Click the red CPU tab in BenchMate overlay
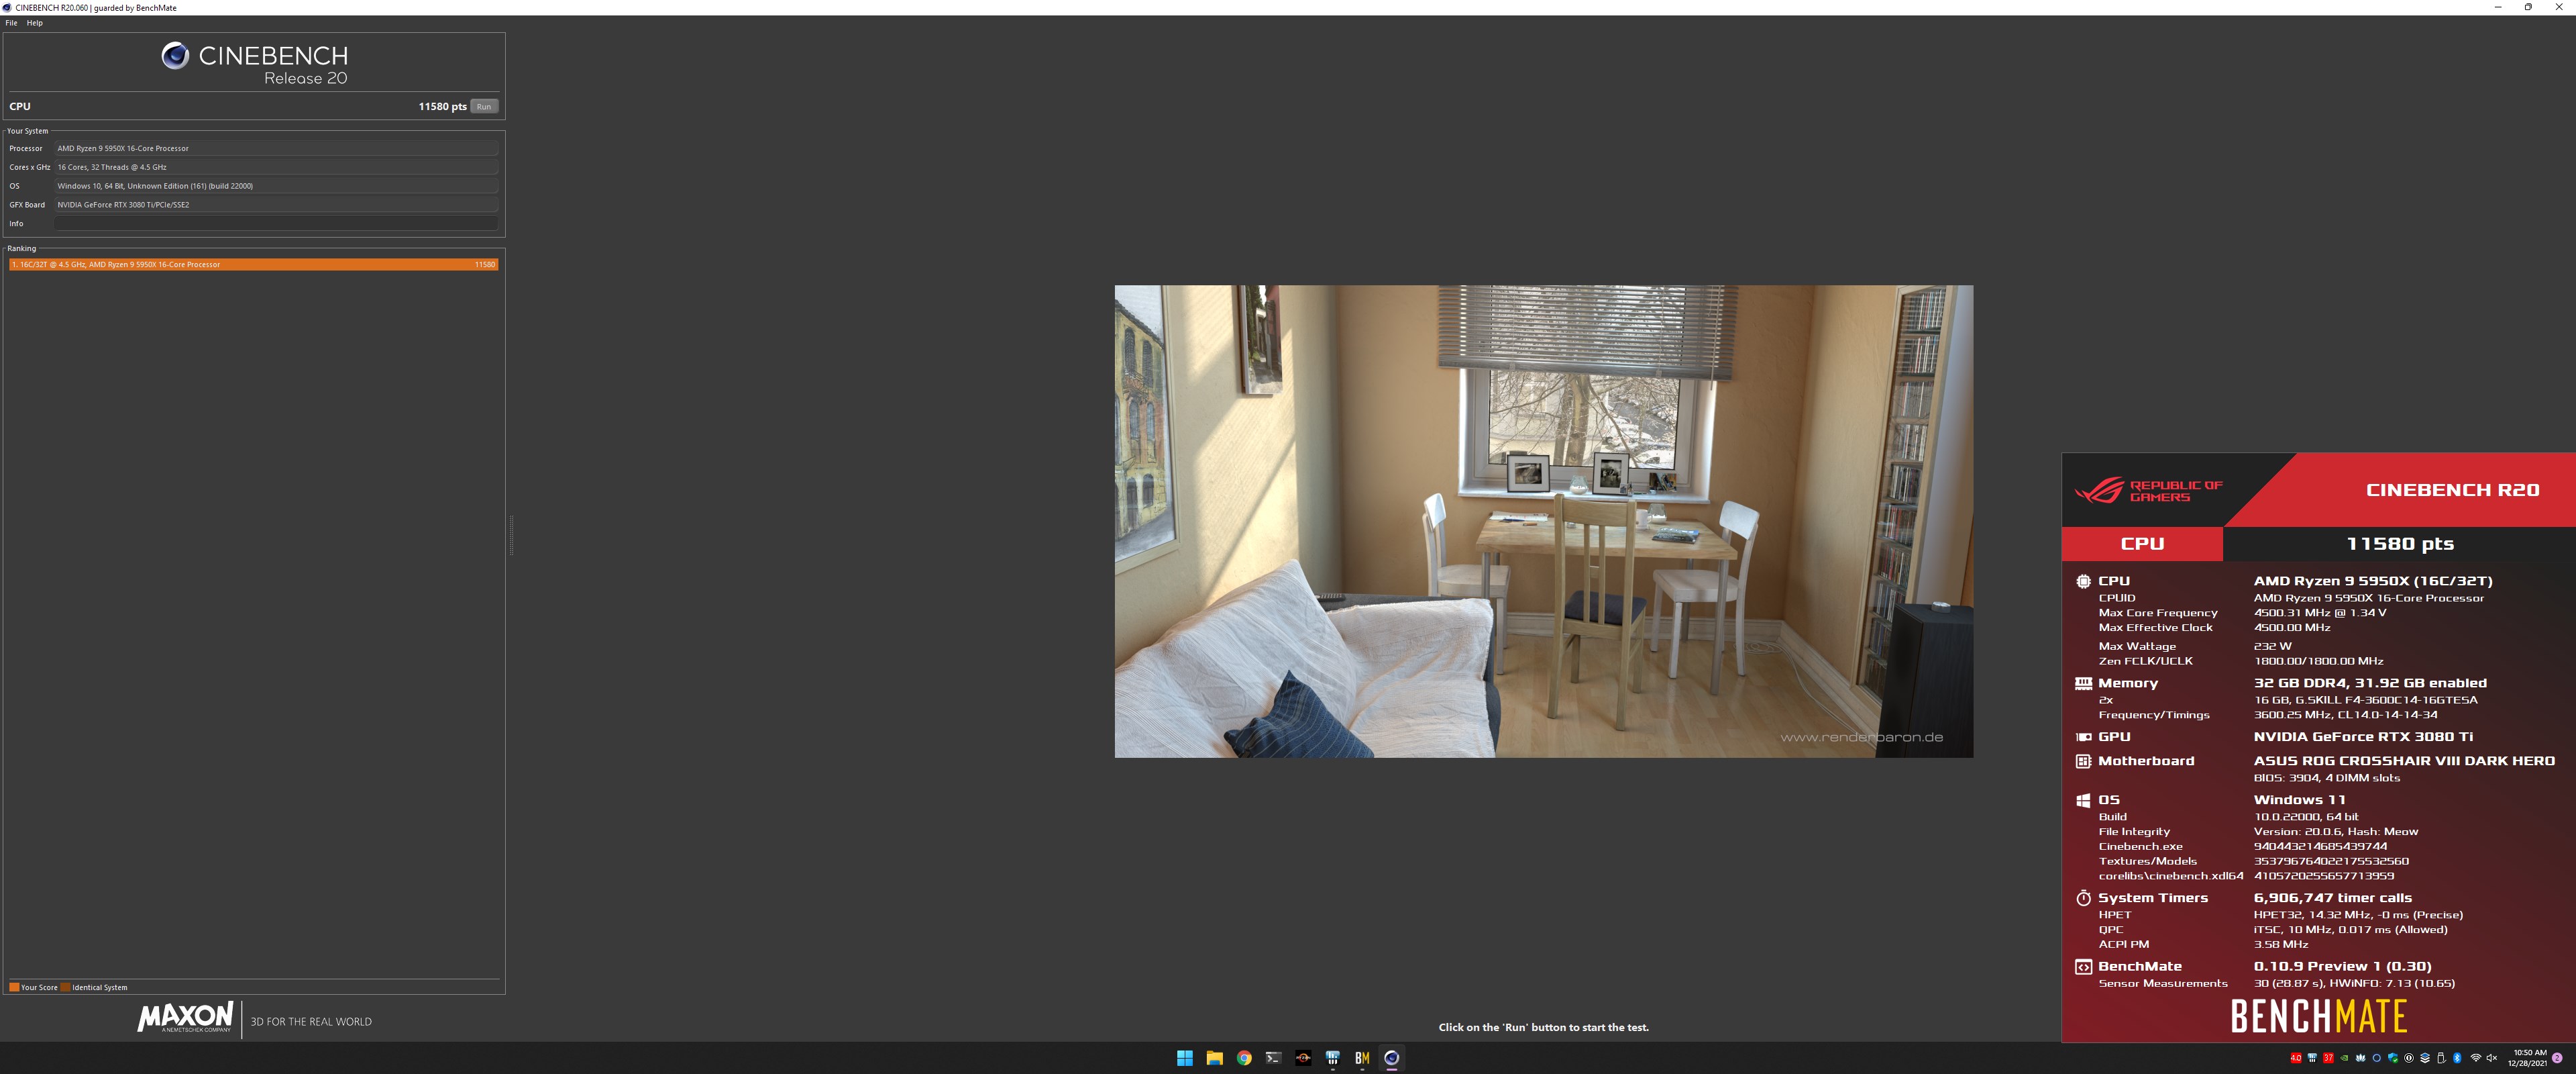Viewport: 2576px width, 1074px height. pyautogui.click(x=2142, y=544)
